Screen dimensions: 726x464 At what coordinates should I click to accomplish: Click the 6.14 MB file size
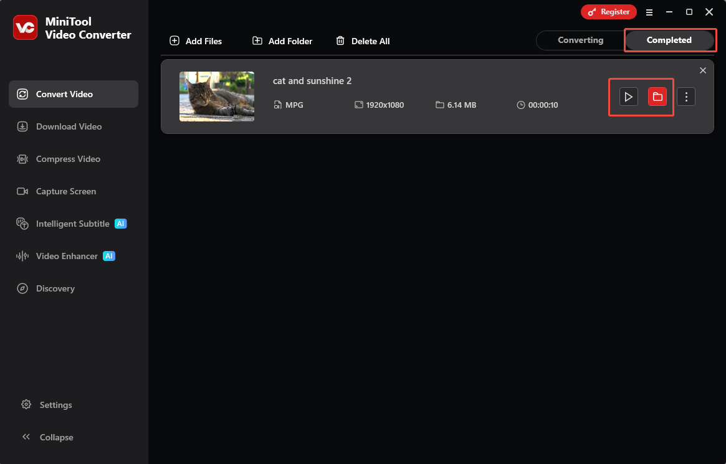tap(462, 105)
